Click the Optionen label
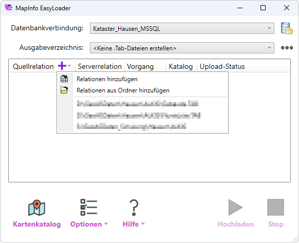This screenshot has width=299, height=243. click(86, 224)
